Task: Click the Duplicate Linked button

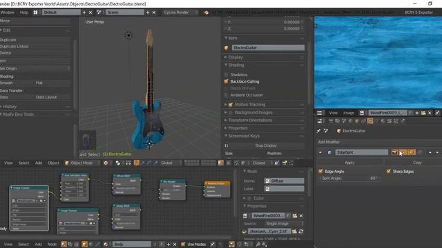Action: click(35, 46)
